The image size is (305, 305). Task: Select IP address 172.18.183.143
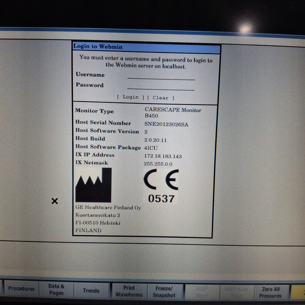[x=163, y=156]
